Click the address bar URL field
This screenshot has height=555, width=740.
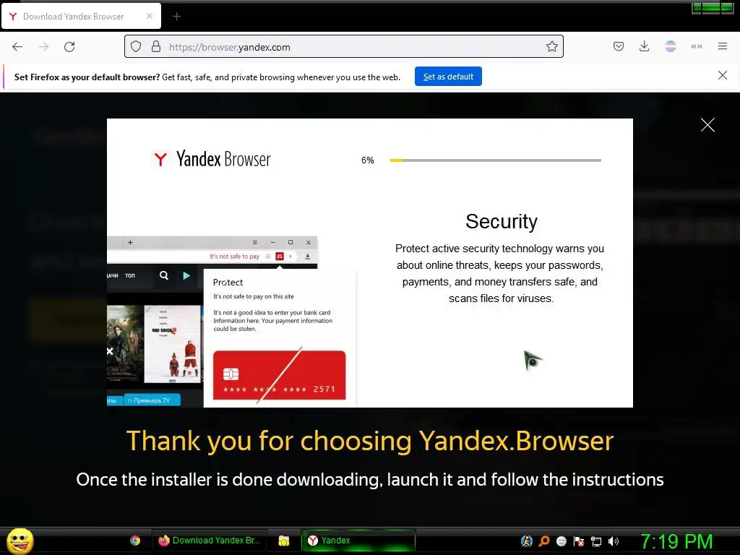(x=343, y=47)
